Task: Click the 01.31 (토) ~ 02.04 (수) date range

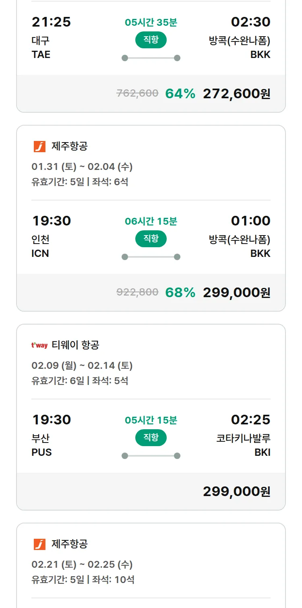Action: click(82, 167)
